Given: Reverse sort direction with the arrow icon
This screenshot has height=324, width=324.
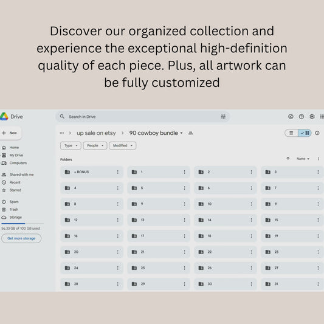Looking at the screenshot, I should [x=288, y=159].
